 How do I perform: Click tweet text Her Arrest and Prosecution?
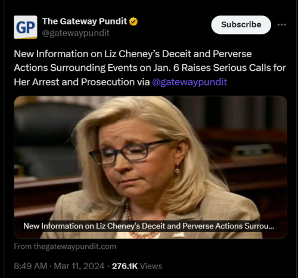[74, 82]
